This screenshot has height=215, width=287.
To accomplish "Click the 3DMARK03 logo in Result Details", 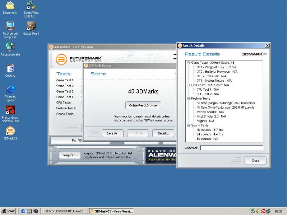I will [254, 54].
